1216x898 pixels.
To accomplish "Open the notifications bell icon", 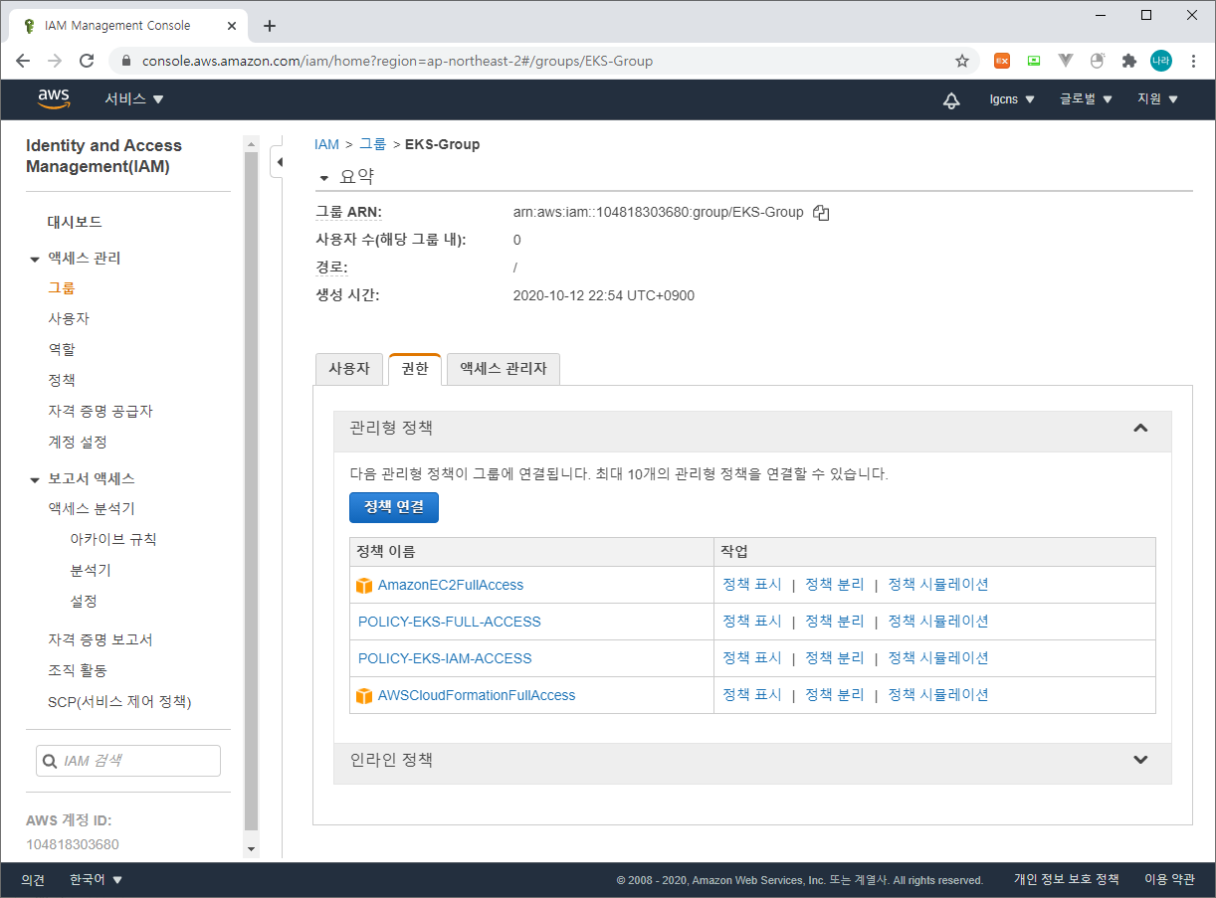I will (x=951, y=99).
